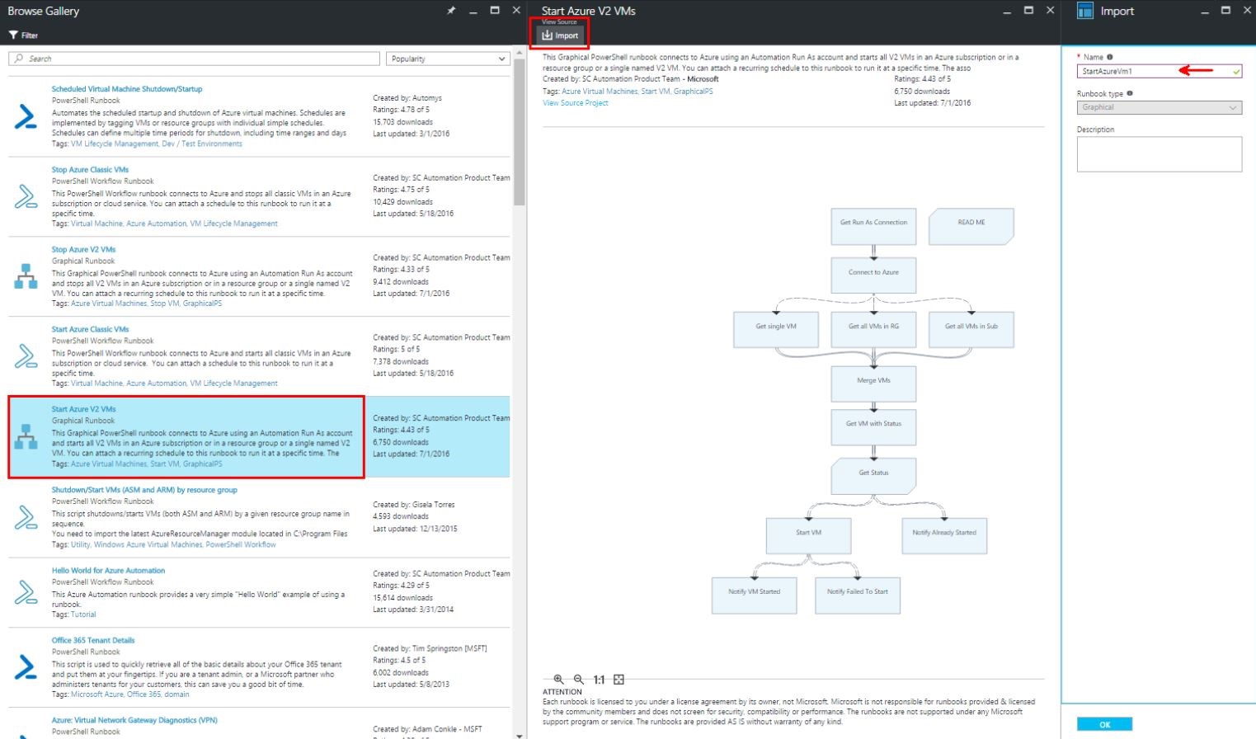The width and height of the screenshot is (1256, 739).
Task: Select the Notify VM Started node
Action: 755,595
